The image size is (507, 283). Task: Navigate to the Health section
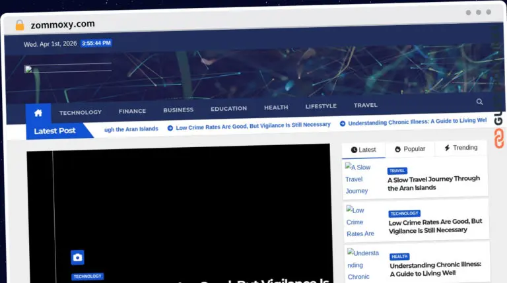click(x=276, y=108)
